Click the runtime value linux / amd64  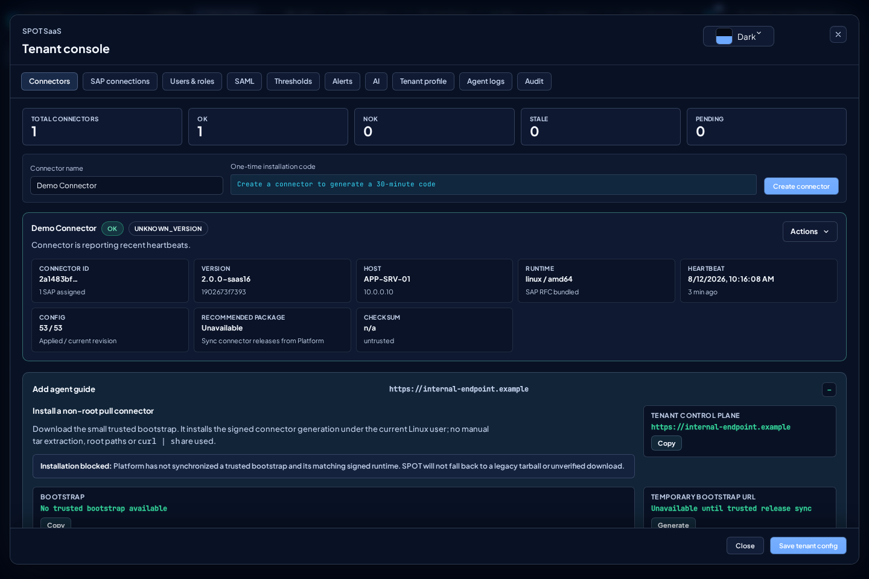[x=549, y=279]
